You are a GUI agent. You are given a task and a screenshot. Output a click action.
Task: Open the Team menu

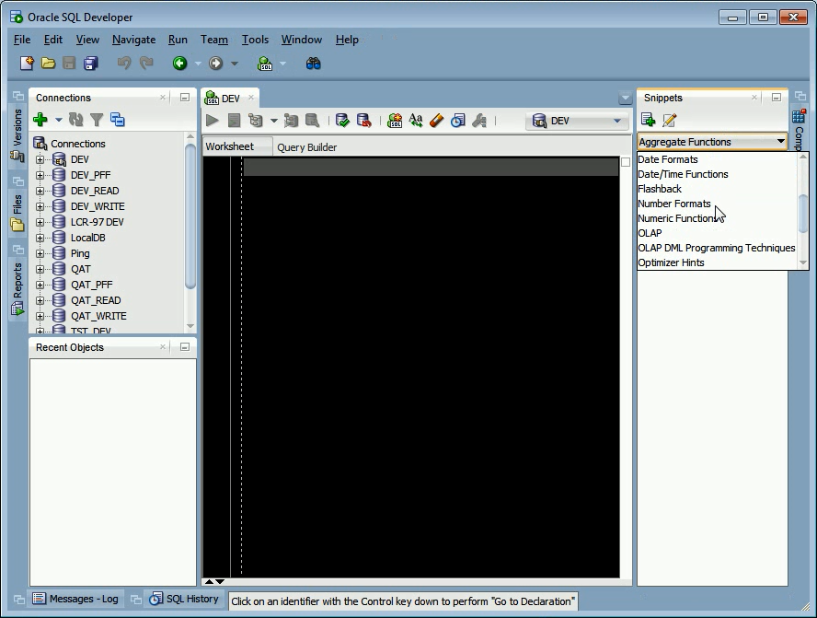pos(214,40)
